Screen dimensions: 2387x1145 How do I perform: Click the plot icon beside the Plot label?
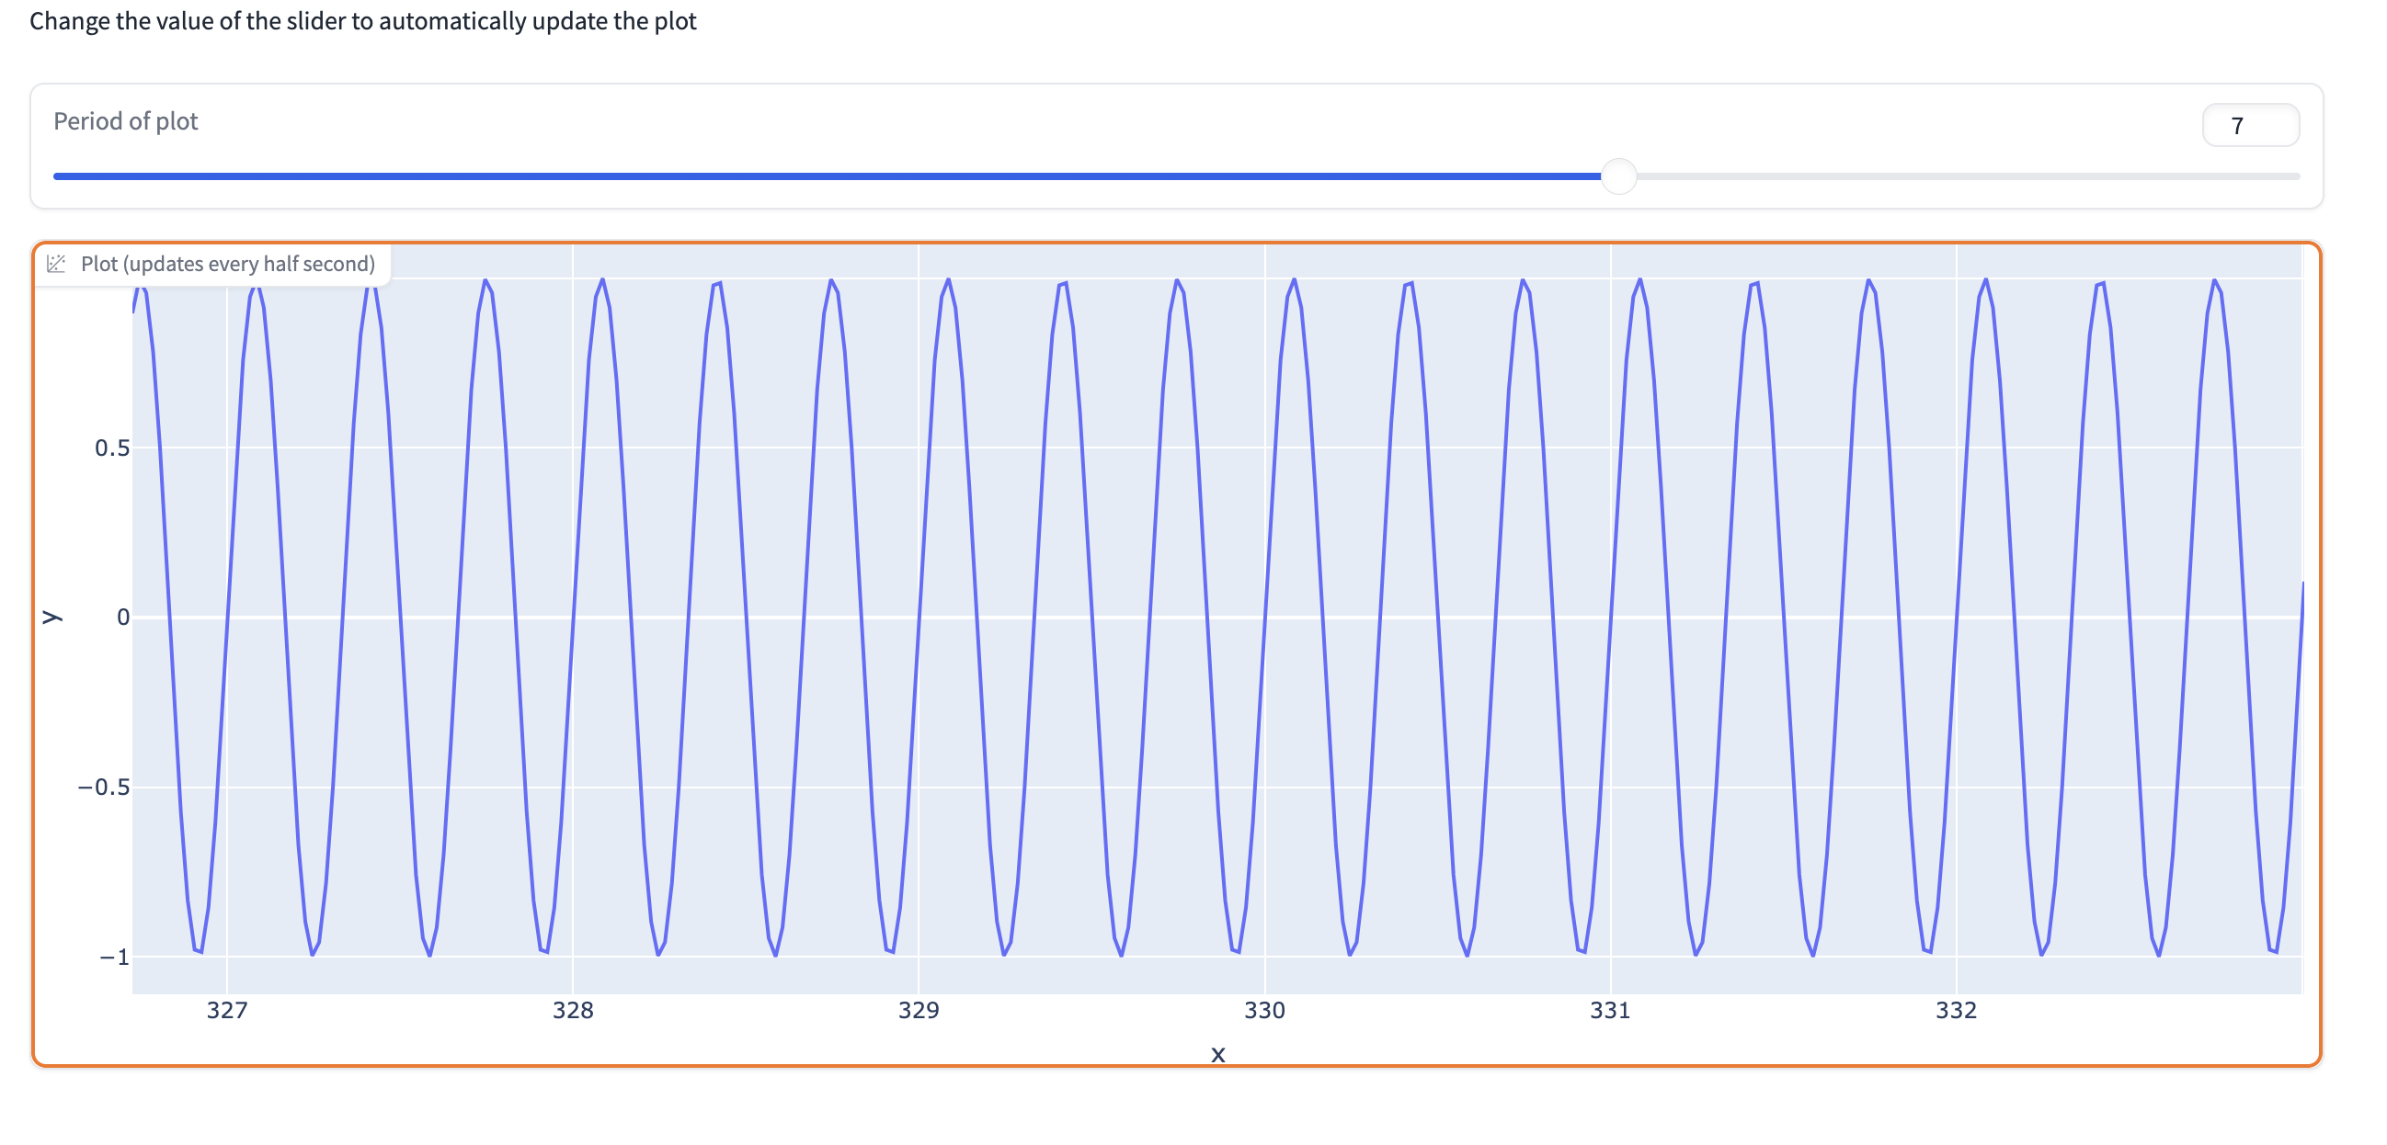56,264
